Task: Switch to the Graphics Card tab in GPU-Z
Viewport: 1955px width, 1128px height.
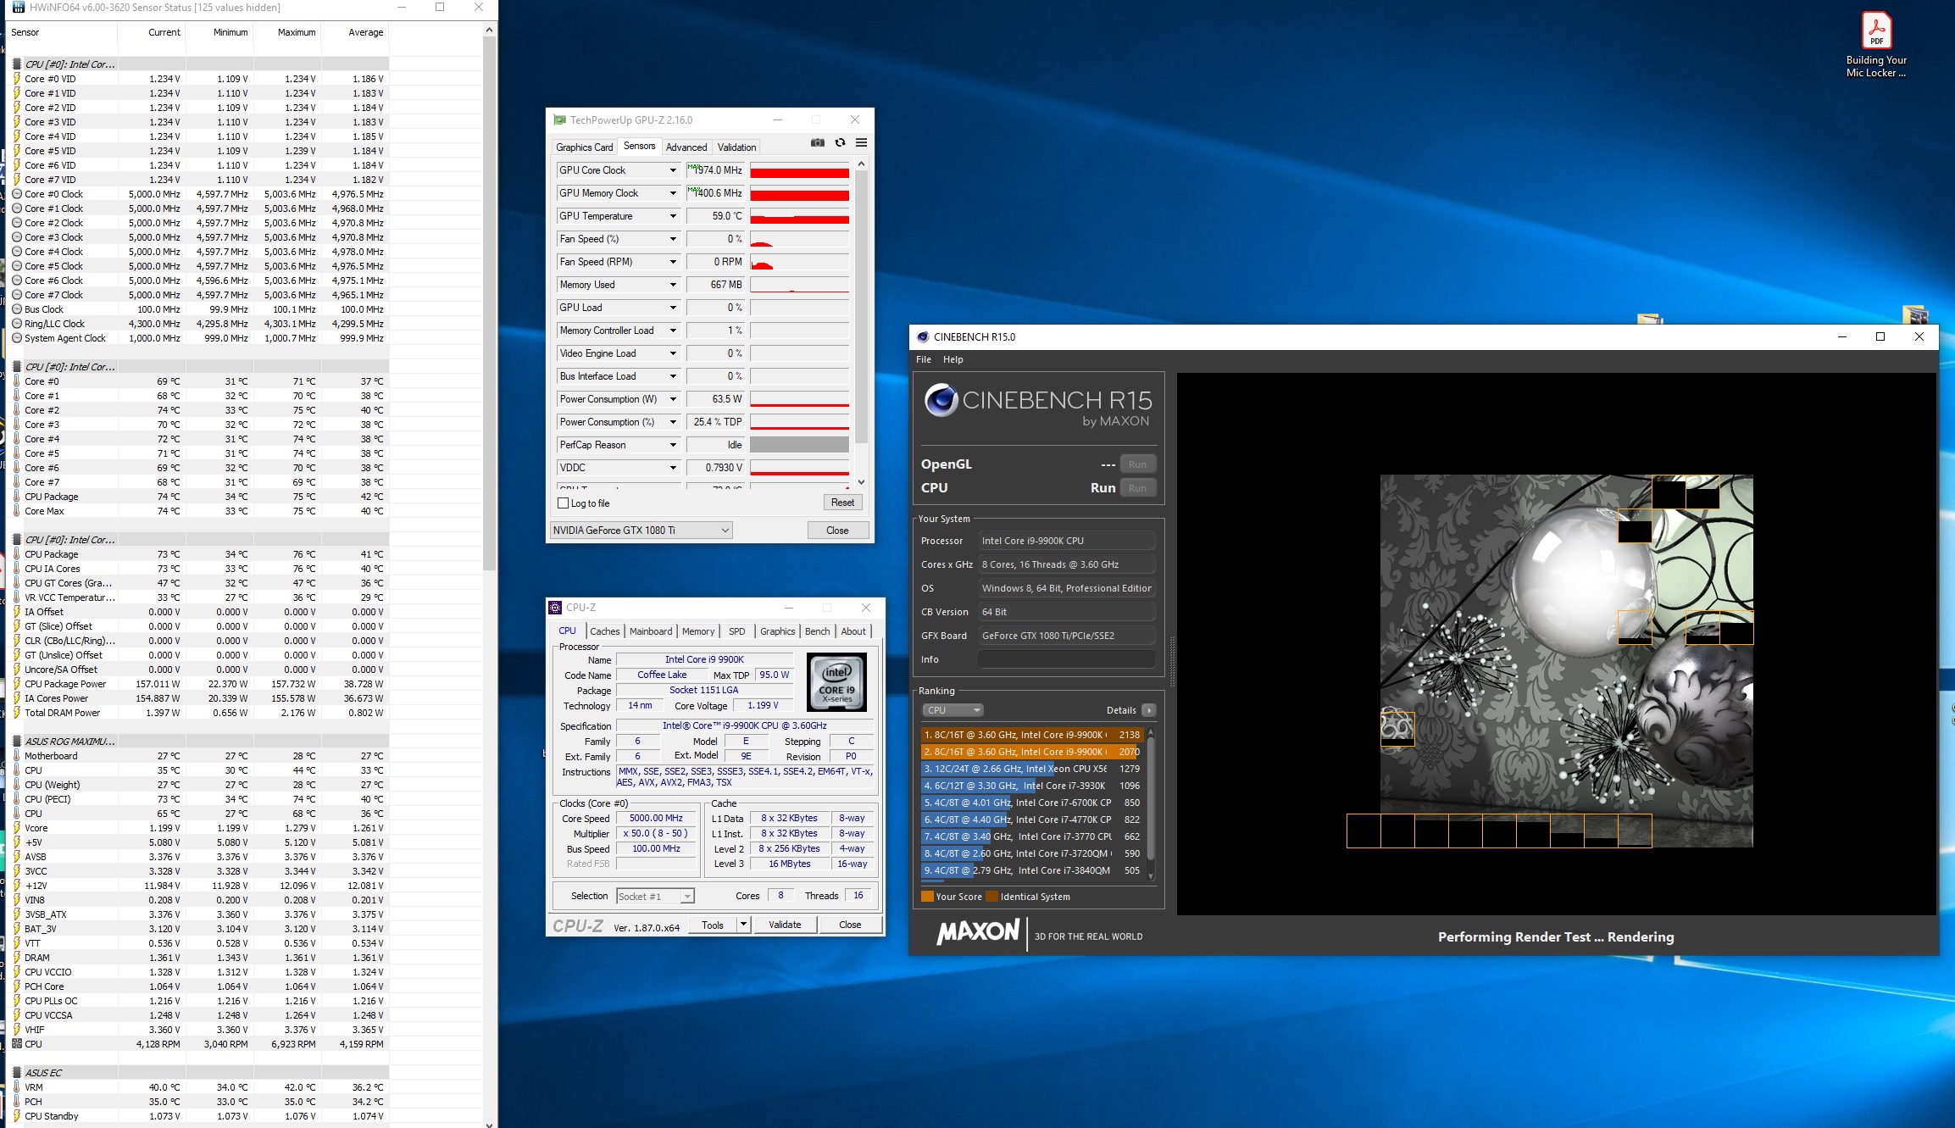Action: pos(584,147)
